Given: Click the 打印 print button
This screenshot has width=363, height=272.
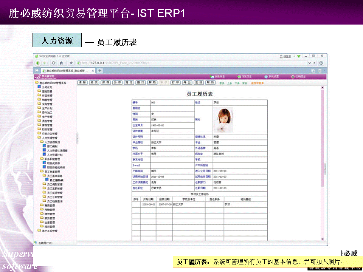Looking at the screenshot, I should [175, 82].
